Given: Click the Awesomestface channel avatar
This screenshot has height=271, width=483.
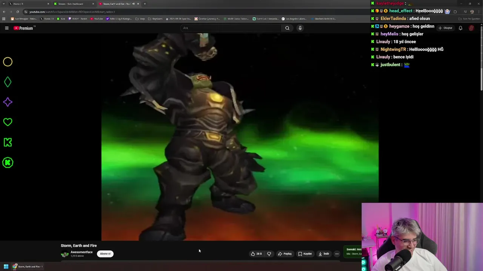Looking at the screenshot, I should pos(65,254).
